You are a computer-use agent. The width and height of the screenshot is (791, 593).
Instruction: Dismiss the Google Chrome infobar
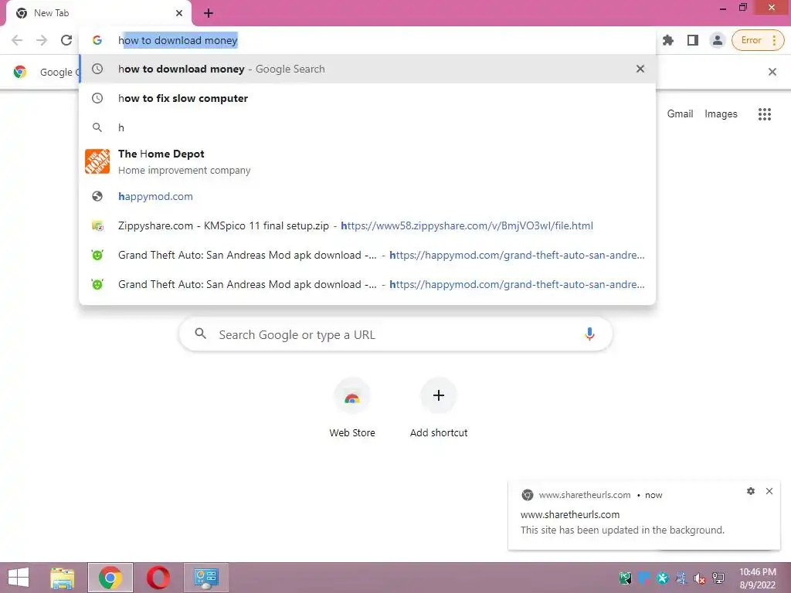coord(772,72)
